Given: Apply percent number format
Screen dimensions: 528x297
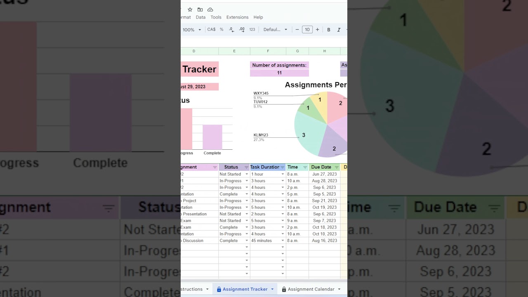Looking at the screenshot, I should pos(222,30).
